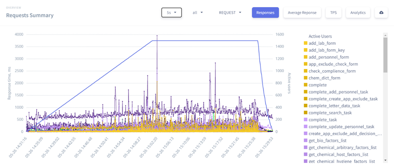Click complete_update_personnel_task legend label

click(341, 127)
